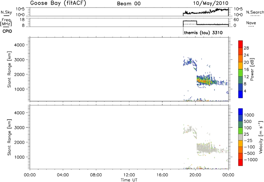Click the 04:00 time axis tick label
Screen dimensions: 264x182
point(63,175)
